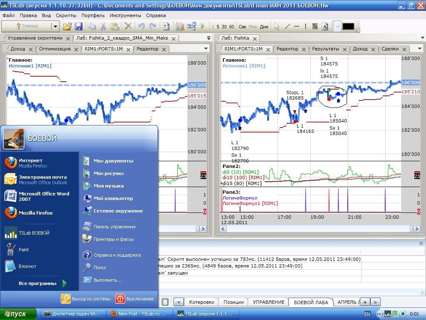This screenshot has height=320, width=426.
Task: Open the Скрипты menu
Action: tap(66, 15)
